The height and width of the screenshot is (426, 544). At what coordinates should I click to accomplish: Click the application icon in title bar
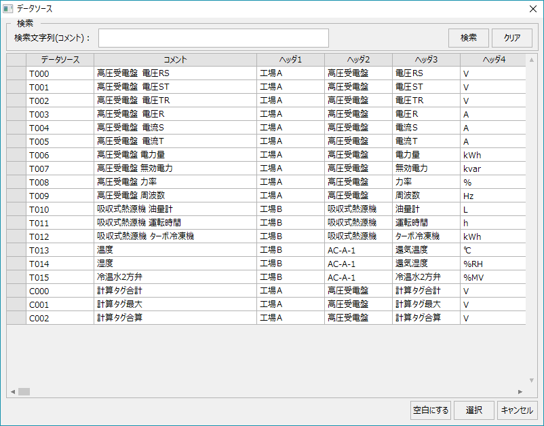pyautogui.click(x=8, y=9)
